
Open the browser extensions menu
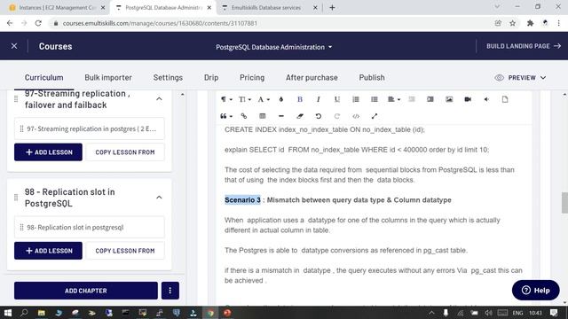point(531,23)
